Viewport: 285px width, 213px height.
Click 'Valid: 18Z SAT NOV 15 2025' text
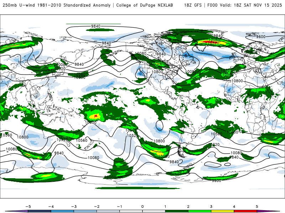251,5
